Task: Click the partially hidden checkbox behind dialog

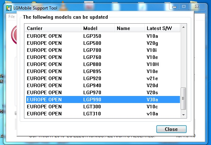Action: tap(16, 113)
